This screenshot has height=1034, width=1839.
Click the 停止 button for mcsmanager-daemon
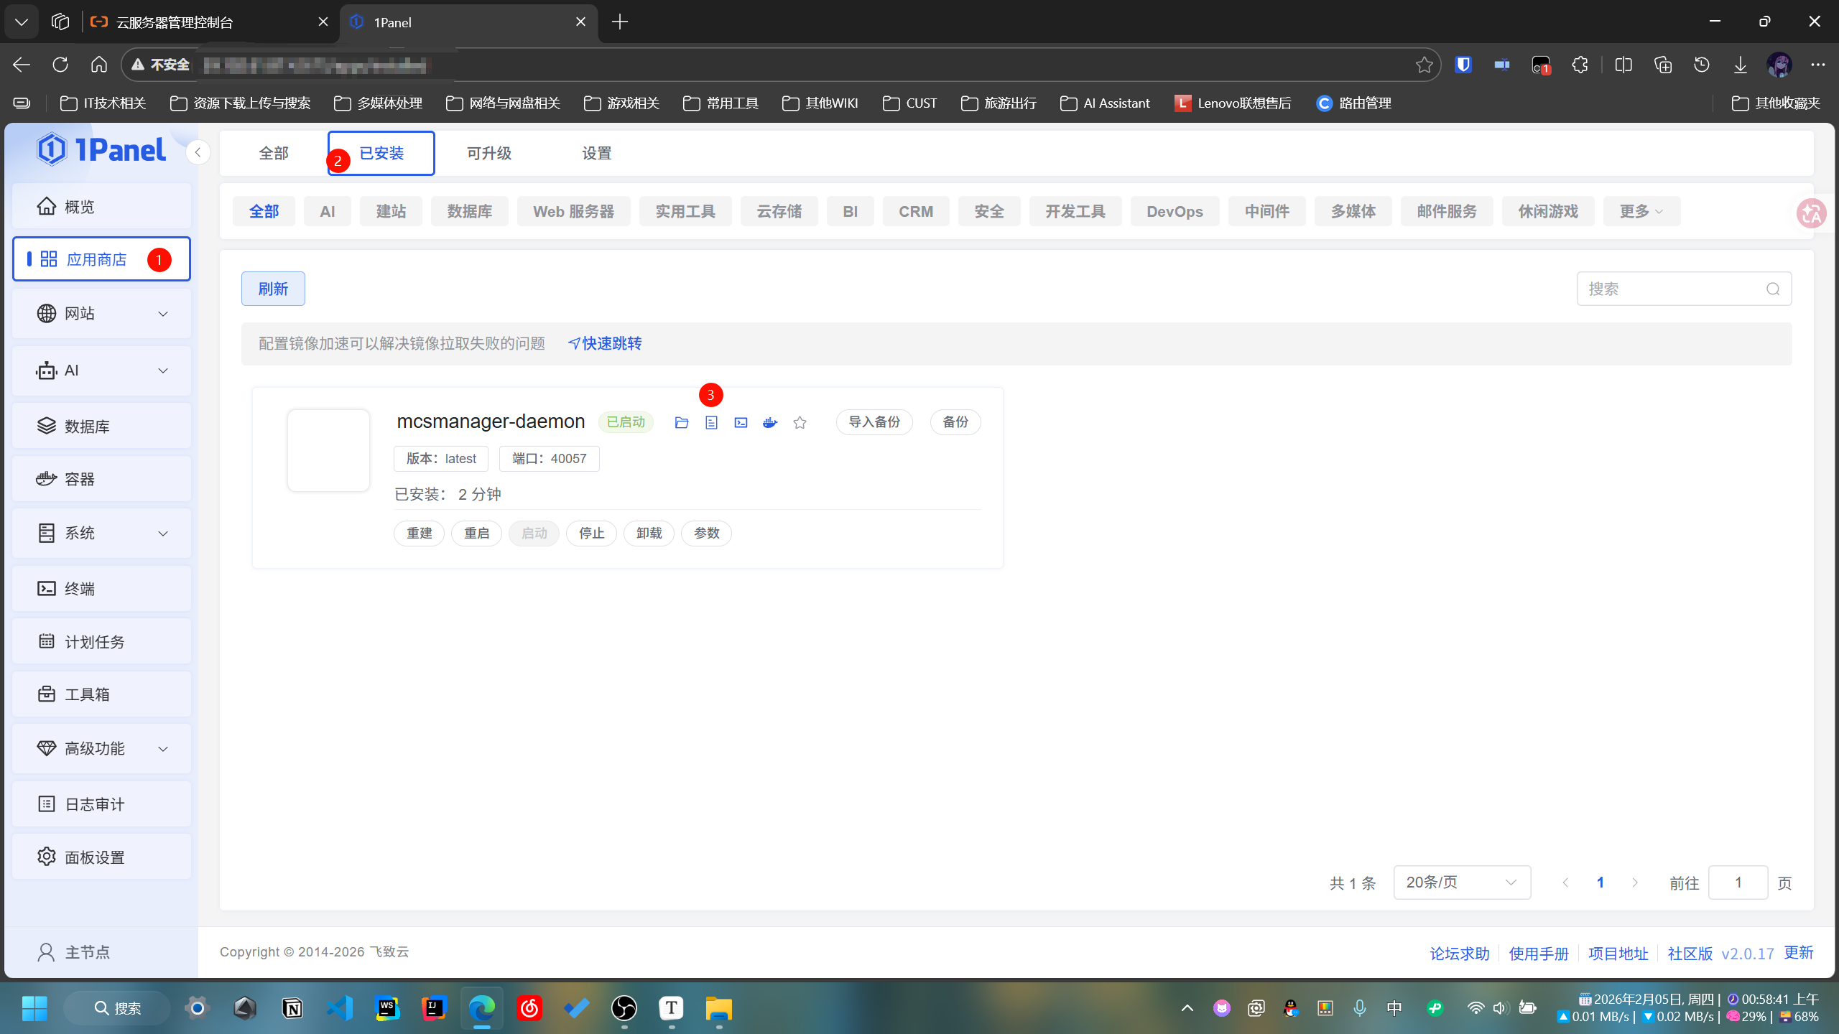tap(591, 534)
